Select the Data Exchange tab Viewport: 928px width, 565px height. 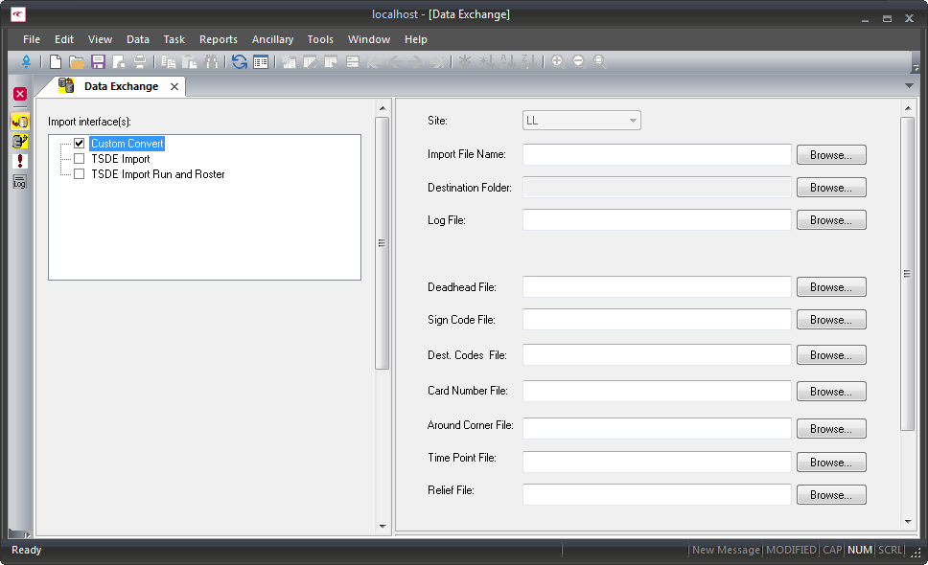123,85
